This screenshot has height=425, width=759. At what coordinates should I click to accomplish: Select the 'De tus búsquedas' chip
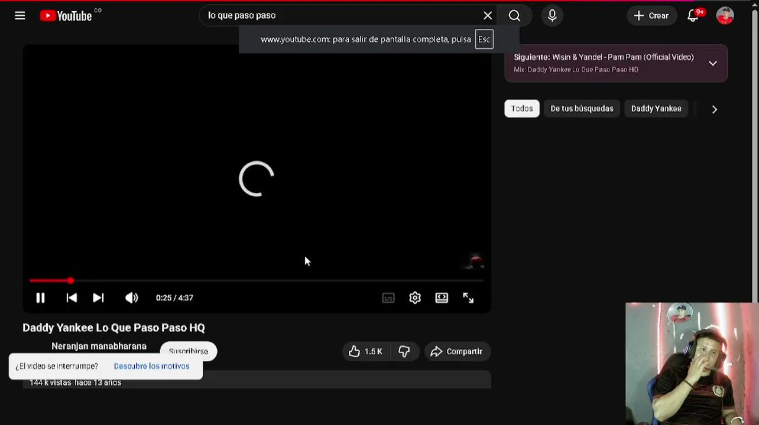pyautogui.click(x=582, y=109)
